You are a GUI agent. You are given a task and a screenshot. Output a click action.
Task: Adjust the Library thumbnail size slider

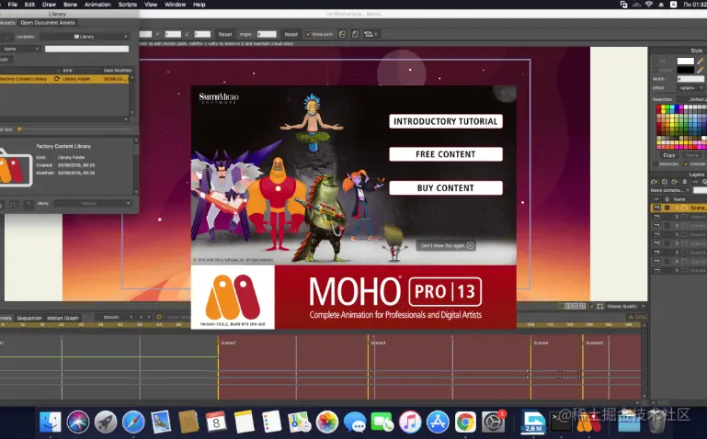[x=19, y=129]
